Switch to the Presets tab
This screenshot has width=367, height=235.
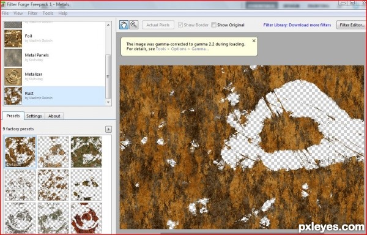tap(13, 116)
